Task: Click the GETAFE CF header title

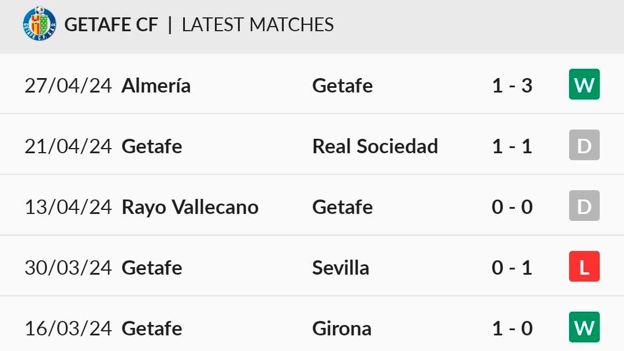Action: [x=111, y=25]
